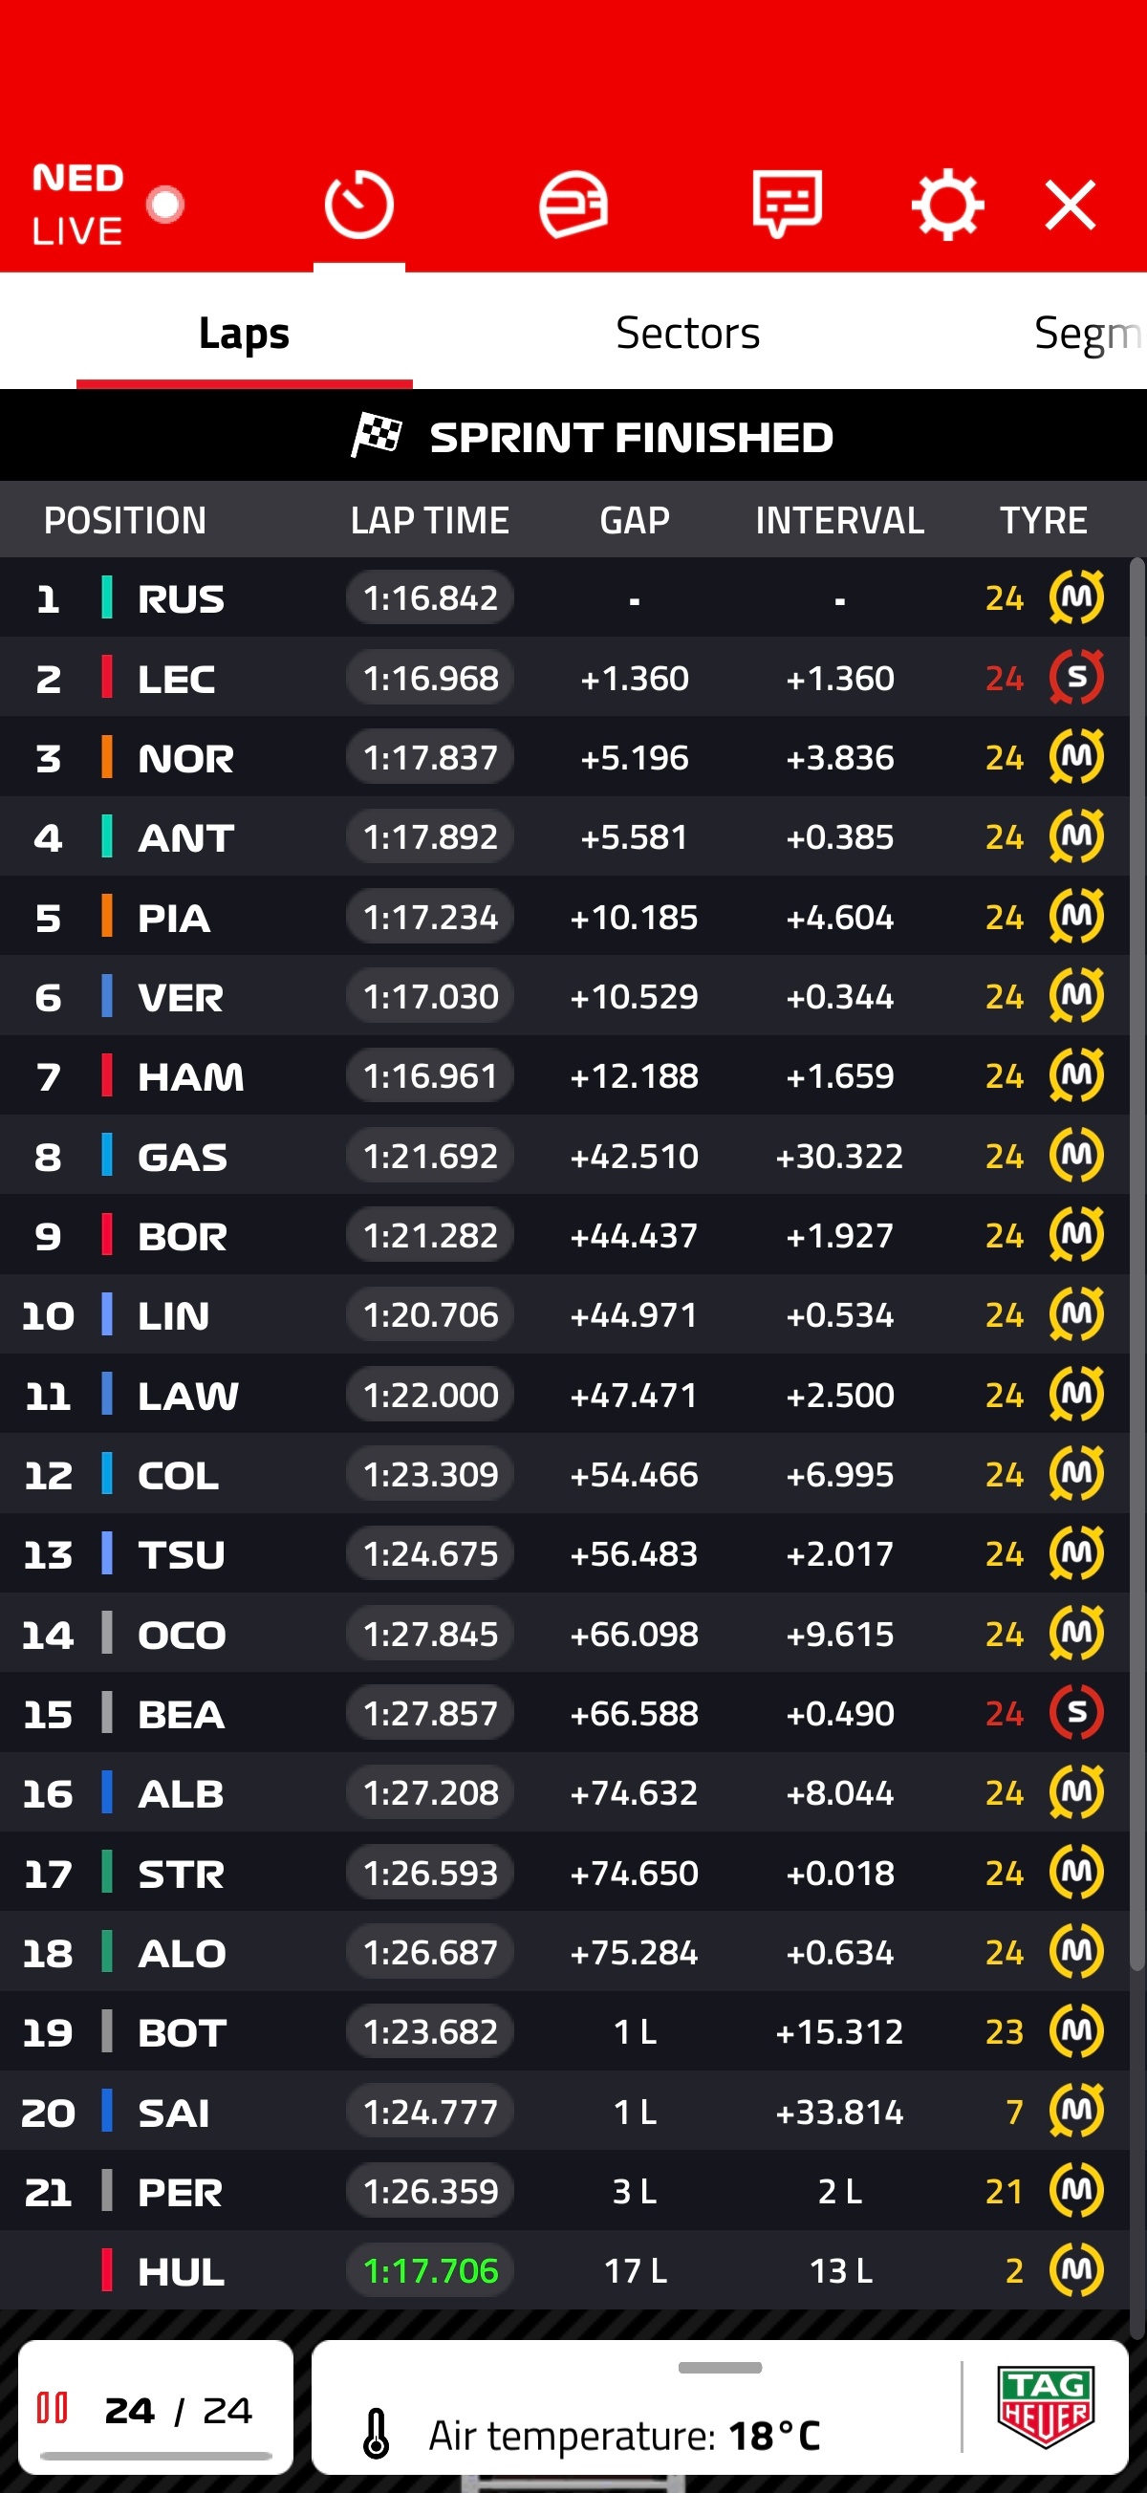Expand the air temperature info panel handle

pyautogui.click(x=720, y=2368)
